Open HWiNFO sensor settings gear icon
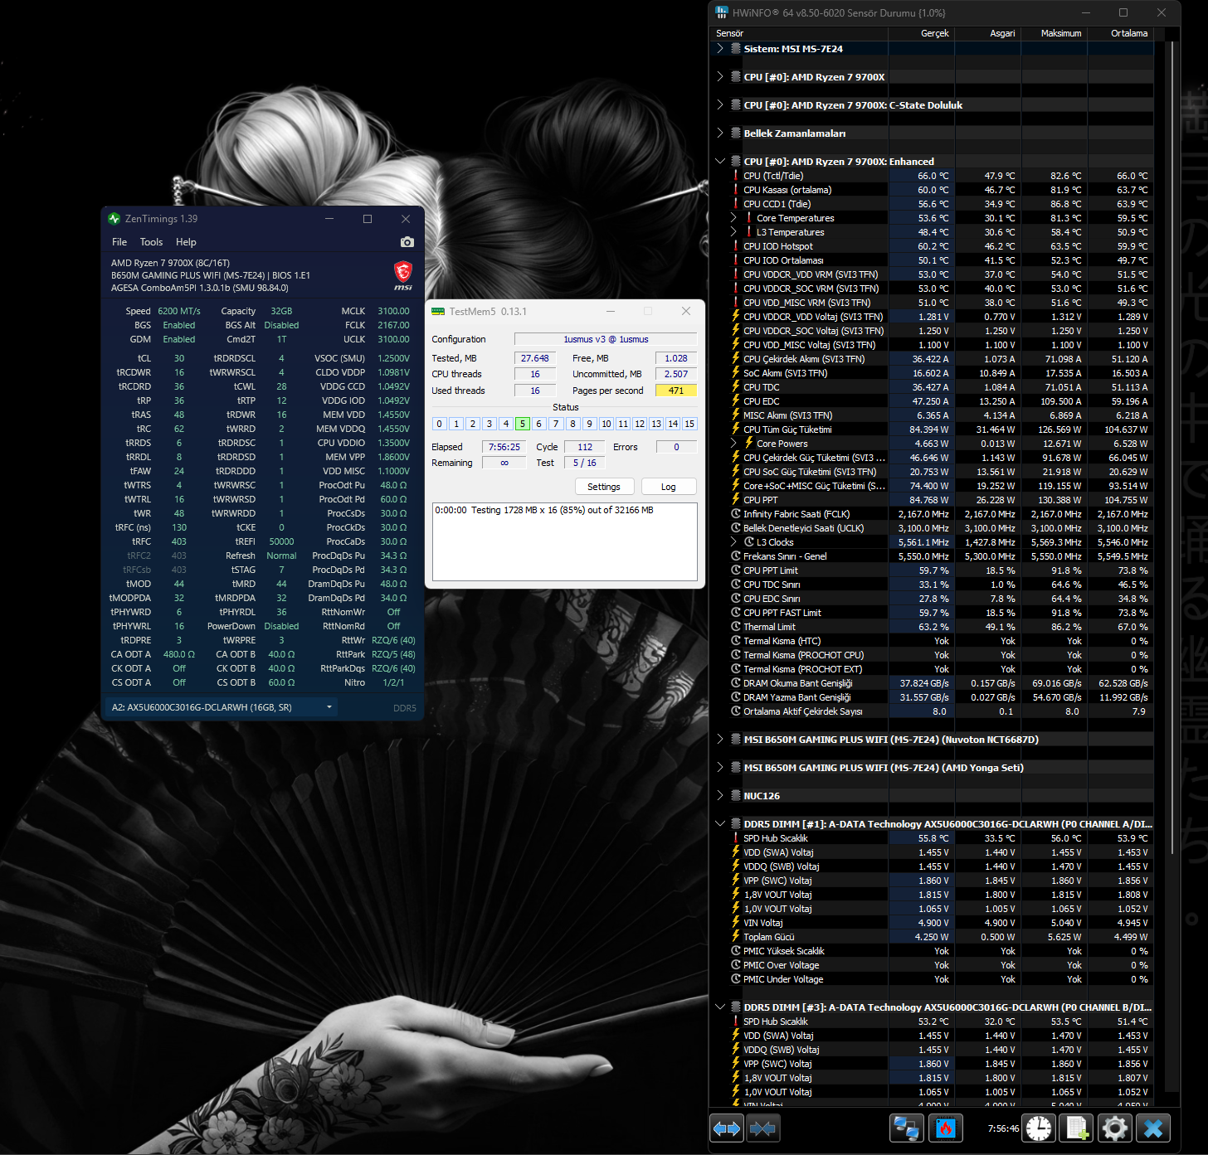 1115,1128
